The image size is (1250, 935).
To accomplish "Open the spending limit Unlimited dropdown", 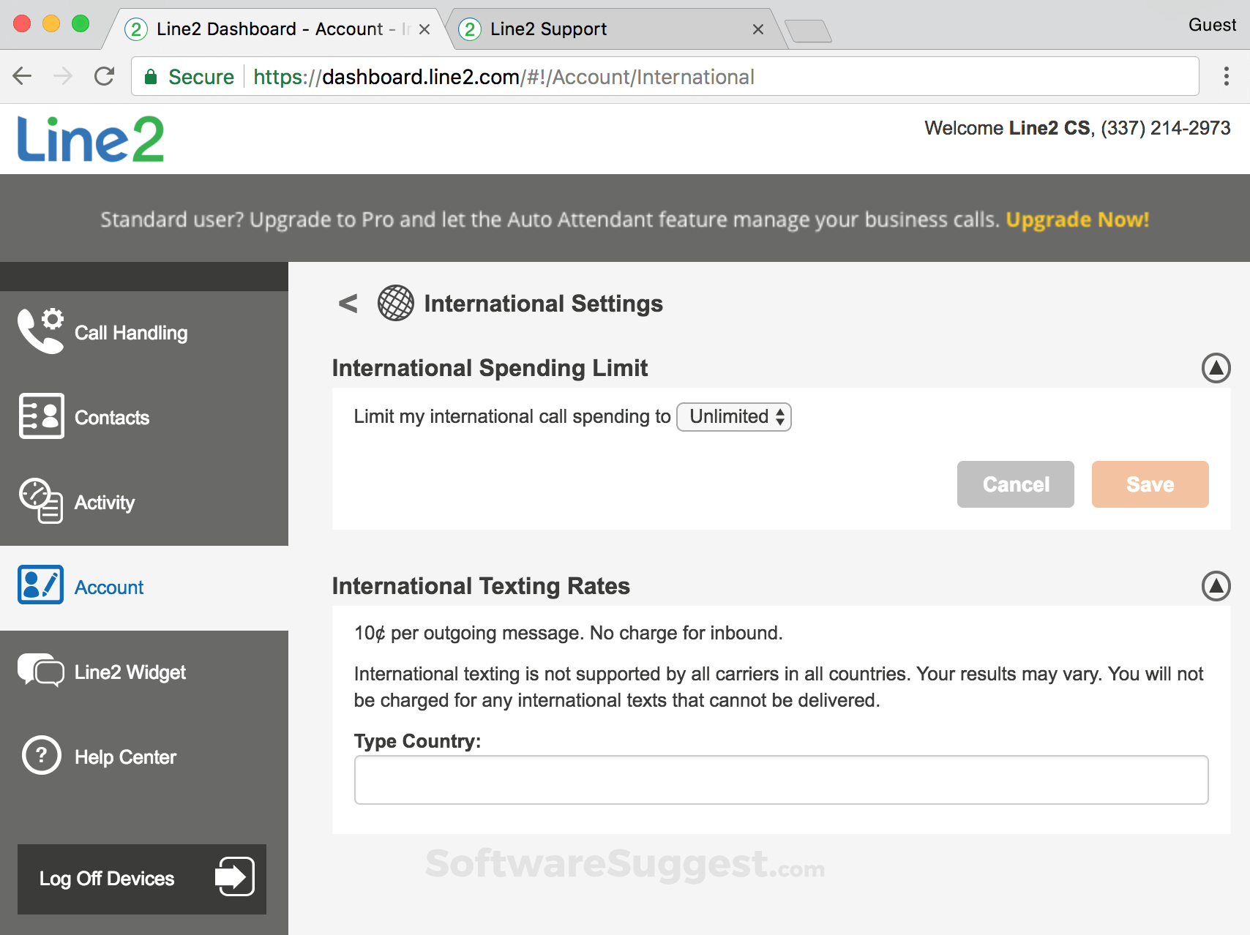I will pyautogui.click(x=734, y=417).
